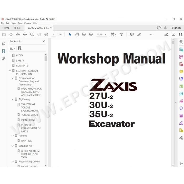Add a sticky note comment
This screenshot has width=184, height=184.
(132, 34)
